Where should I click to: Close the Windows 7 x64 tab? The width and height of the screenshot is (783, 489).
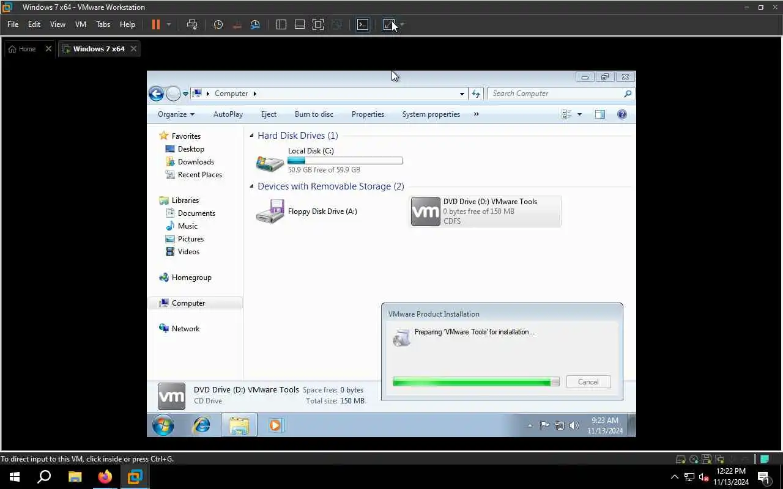pyautogui.click(x=133, y=49)
